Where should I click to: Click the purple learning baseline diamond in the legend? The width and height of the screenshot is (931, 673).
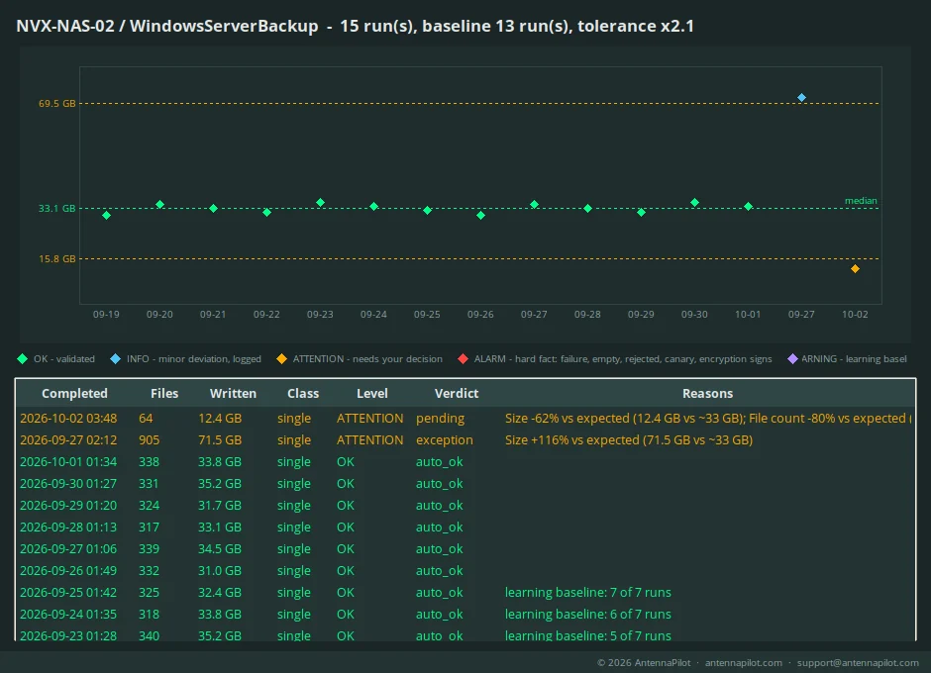[x=792, y=358]
